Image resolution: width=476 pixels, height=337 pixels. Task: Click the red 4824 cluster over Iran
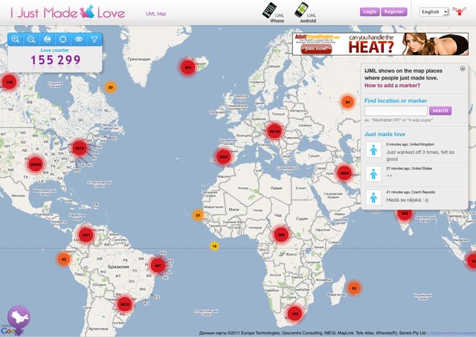coord(344,173)
